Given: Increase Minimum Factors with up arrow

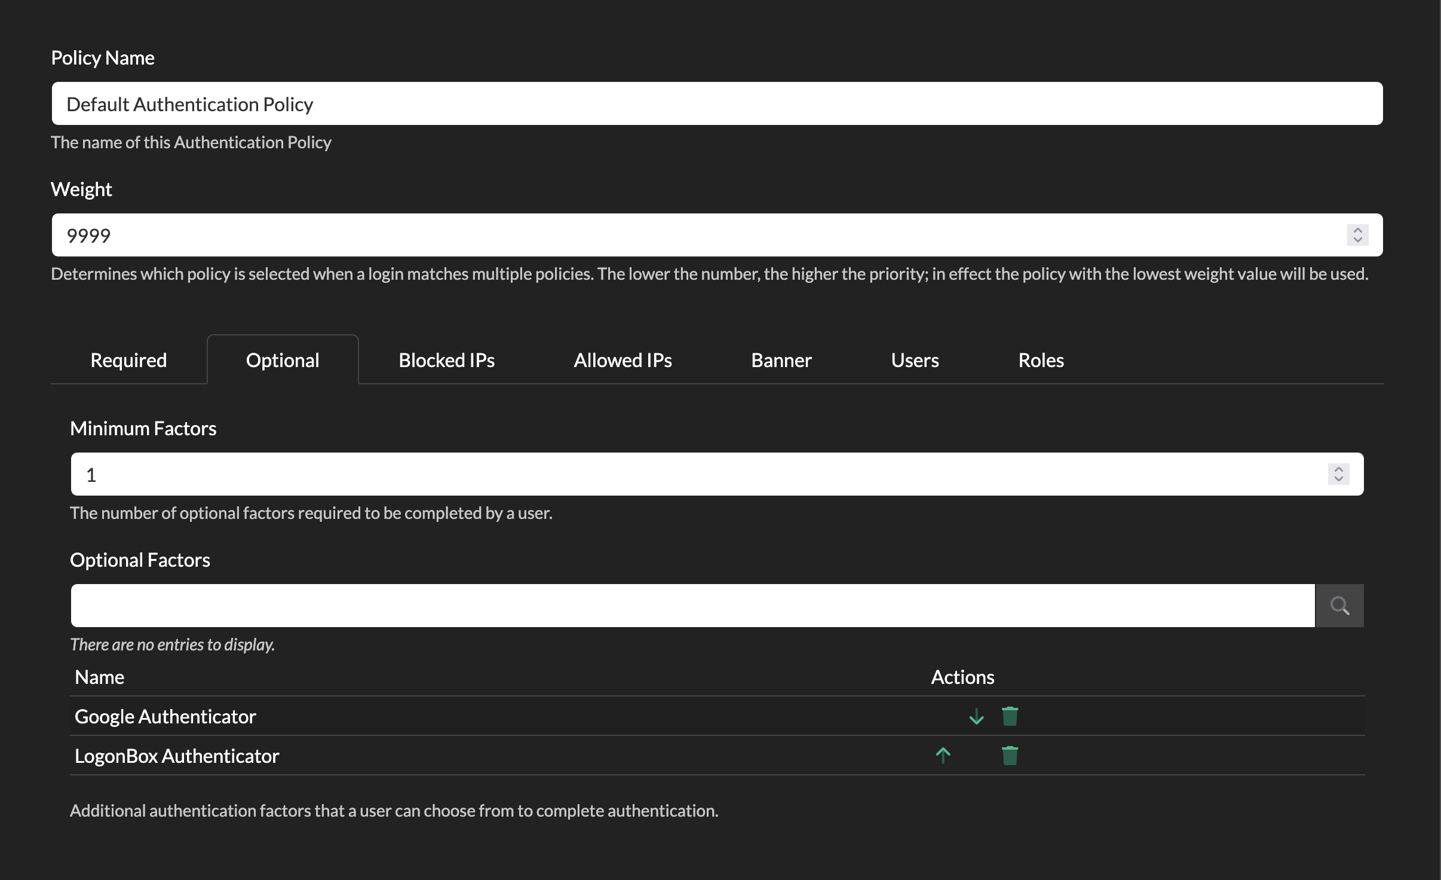Looking at the screenshot, I should tap(1338, 469).
